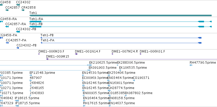Click the Teh1-PB label

pyautogui.click(x=47, y=35)
